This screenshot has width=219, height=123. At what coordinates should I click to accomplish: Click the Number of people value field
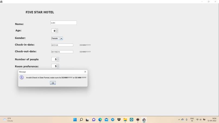[54, 59]
